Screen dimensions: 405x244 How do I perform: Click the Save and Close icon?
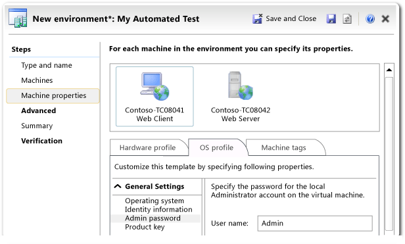pos(257,18)
